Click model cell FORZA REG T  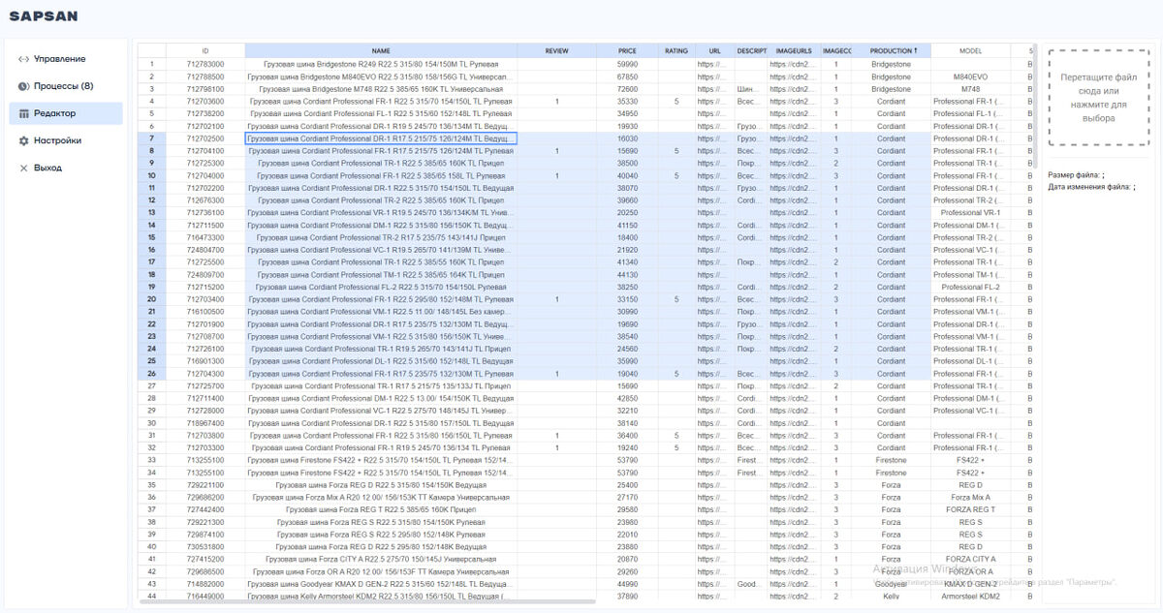970,509
